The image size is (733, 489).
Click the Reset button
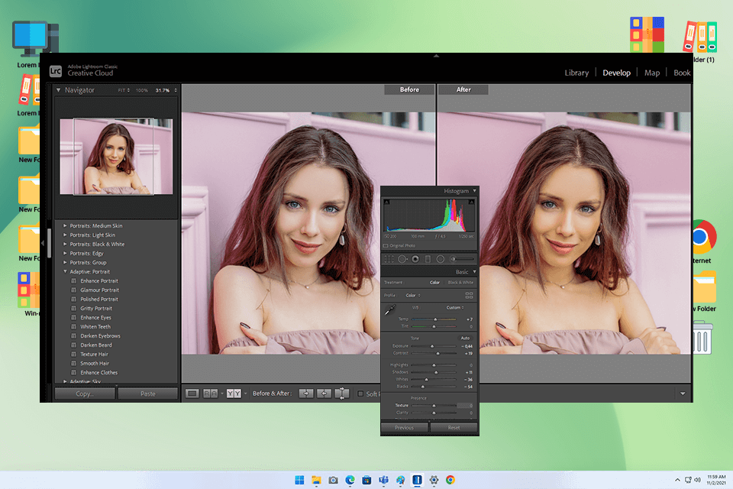(454, 427)
